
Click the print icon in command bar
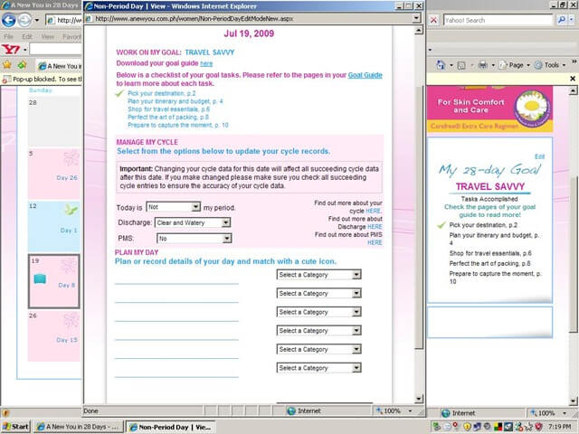point(482,65)
